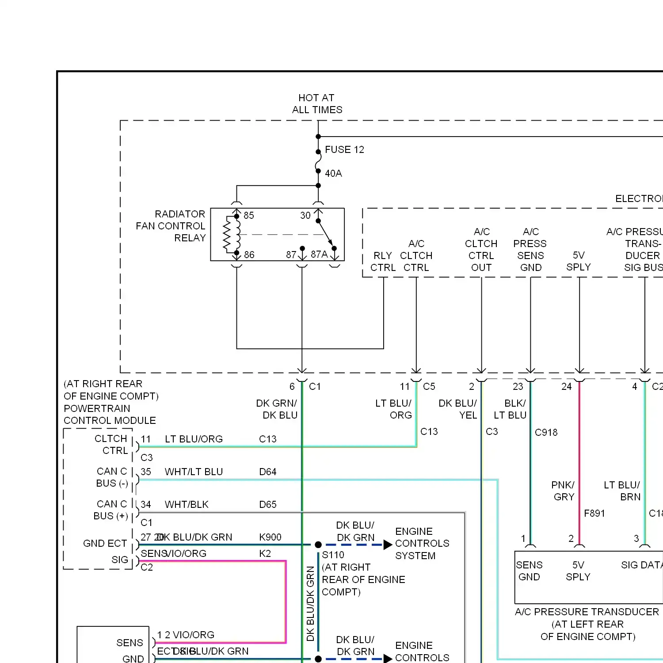Click the 40A fuse rating text

(333, 173)
